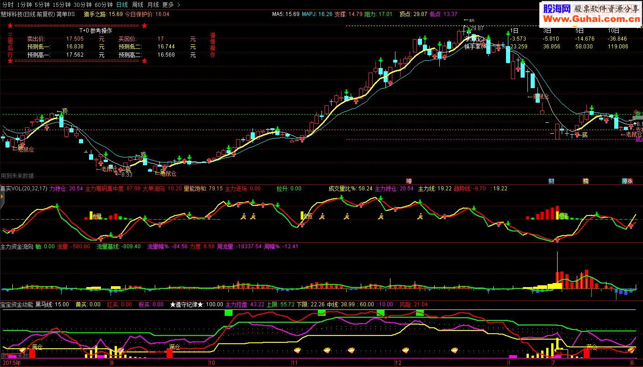Screen dimensions: 643x367
Task: Click the 黑马线: 15.00 value
Action: [52, 304]
